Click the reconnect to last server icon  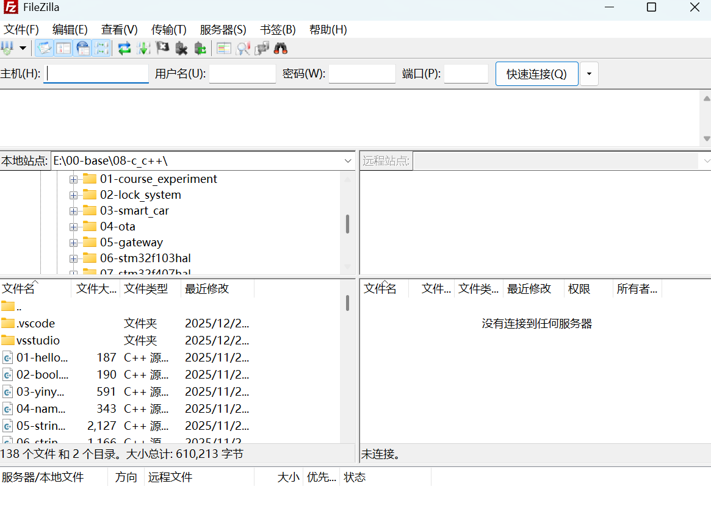click(x=200, y=48)
